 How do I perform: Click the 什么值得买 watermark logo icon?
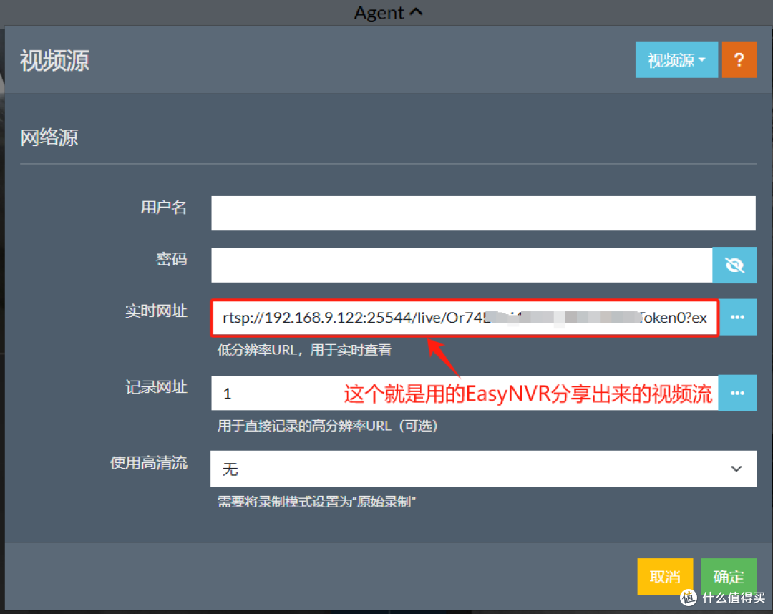pos(688,598)
